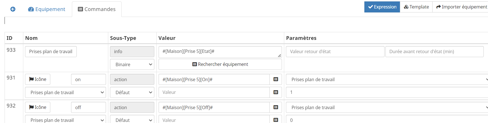
Task: Click Rechercher équipement button
Action: pos(220,64)
